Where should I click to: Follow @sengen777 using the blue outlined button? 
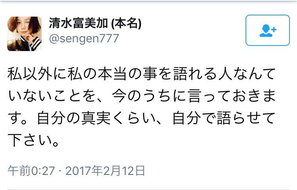click(x=268, y=30)
